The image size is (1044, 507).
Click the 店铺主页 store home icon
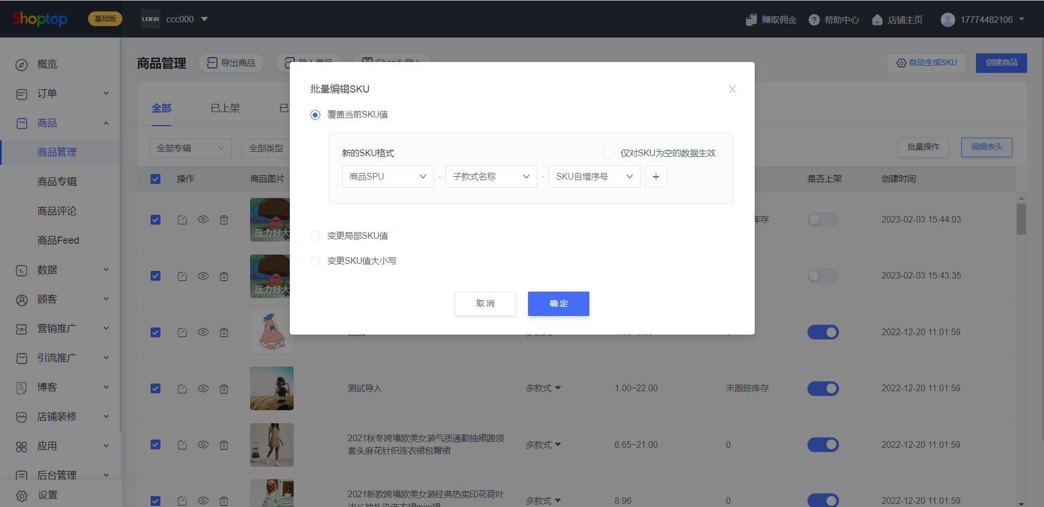tap(877, 20)
